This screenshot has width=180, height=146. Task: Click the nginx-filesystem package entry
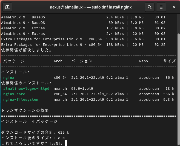point(21,100)
